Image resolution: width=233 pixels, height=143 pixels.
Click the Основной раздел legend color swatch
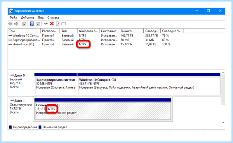tap(40, 127)
